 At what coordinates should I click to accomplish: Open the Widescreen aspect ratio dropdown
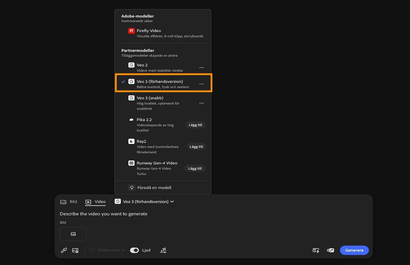[x=107, y=250]
